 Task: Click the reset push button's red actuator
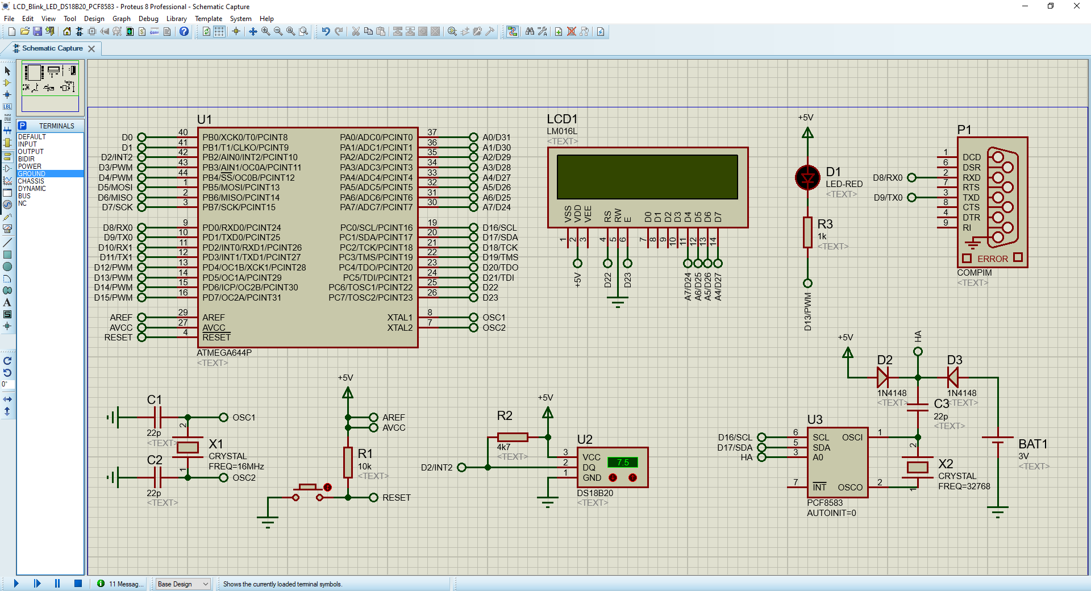coord(327,487)
